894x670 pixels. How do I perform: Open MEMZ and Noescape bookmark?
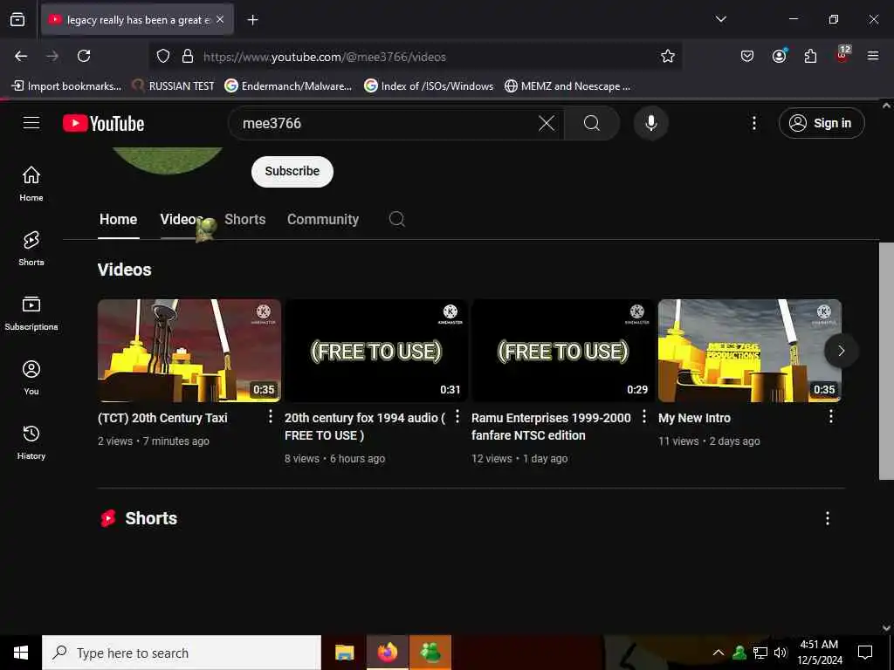[x=567, y=86]
